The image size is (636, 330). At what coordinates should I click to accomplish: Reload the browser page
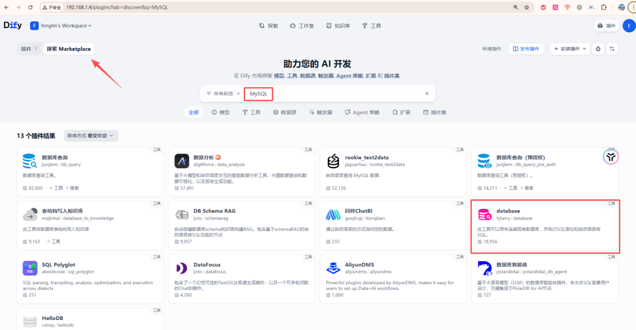tap(31, 7)
